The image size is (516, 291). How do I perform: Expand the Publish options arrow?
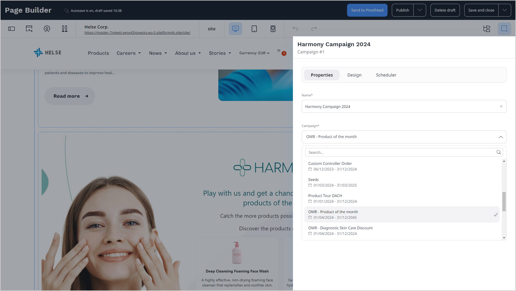[419, 10]
